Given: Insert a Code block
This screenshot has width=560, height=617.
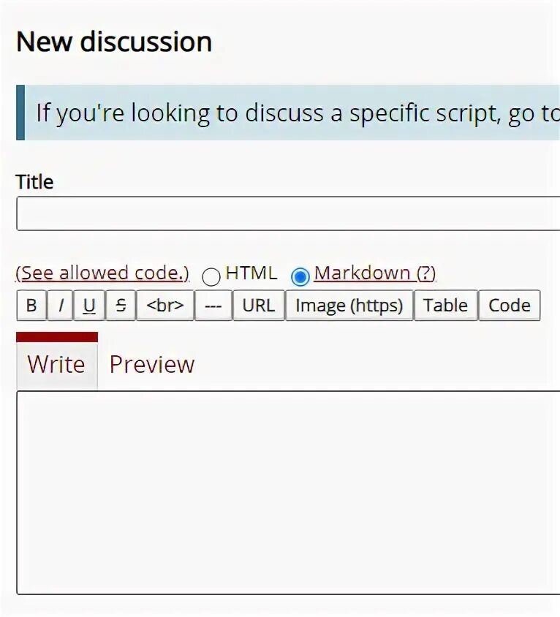Looking at the screenshot, I should (x=510, y=306).
